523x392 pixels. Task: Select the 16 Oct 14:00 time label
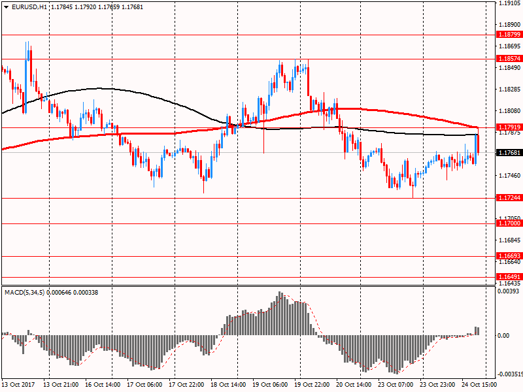pyautogui.click(x=103, y=384)
